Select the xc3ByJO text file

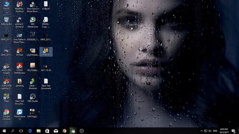tap(46, 6)
